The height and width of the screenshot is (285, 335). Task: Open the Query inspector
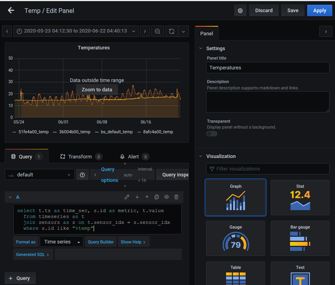[173, 175]
